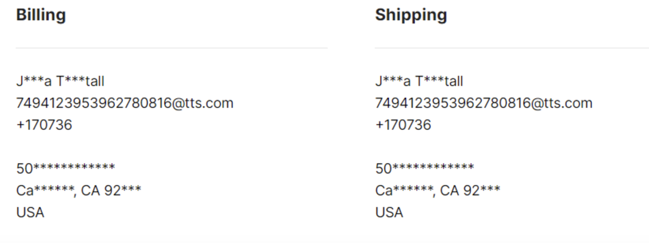Select the masked shipping street address

pyautogui.click(x=424, y=168)
